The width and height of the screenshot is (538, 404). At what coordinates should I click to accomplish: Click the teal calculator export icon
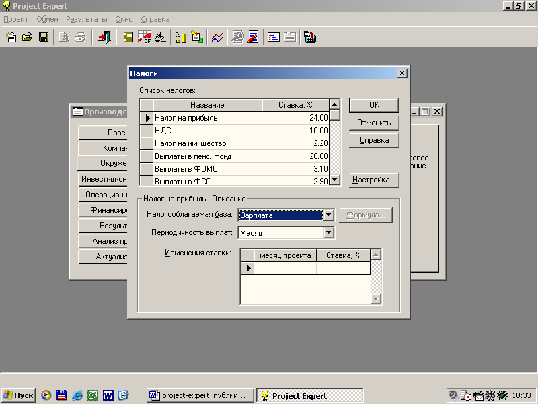[x=310, y=37]
